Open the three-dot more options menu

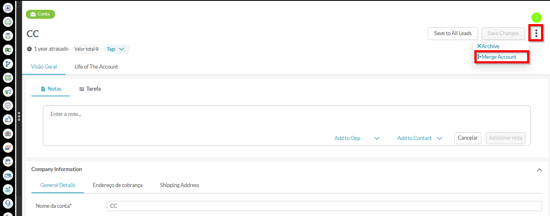click(x=536, y=33)
